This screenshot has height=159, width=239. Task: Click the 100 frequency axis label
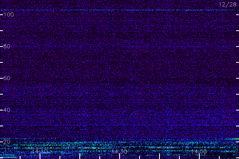coord(8,15)
